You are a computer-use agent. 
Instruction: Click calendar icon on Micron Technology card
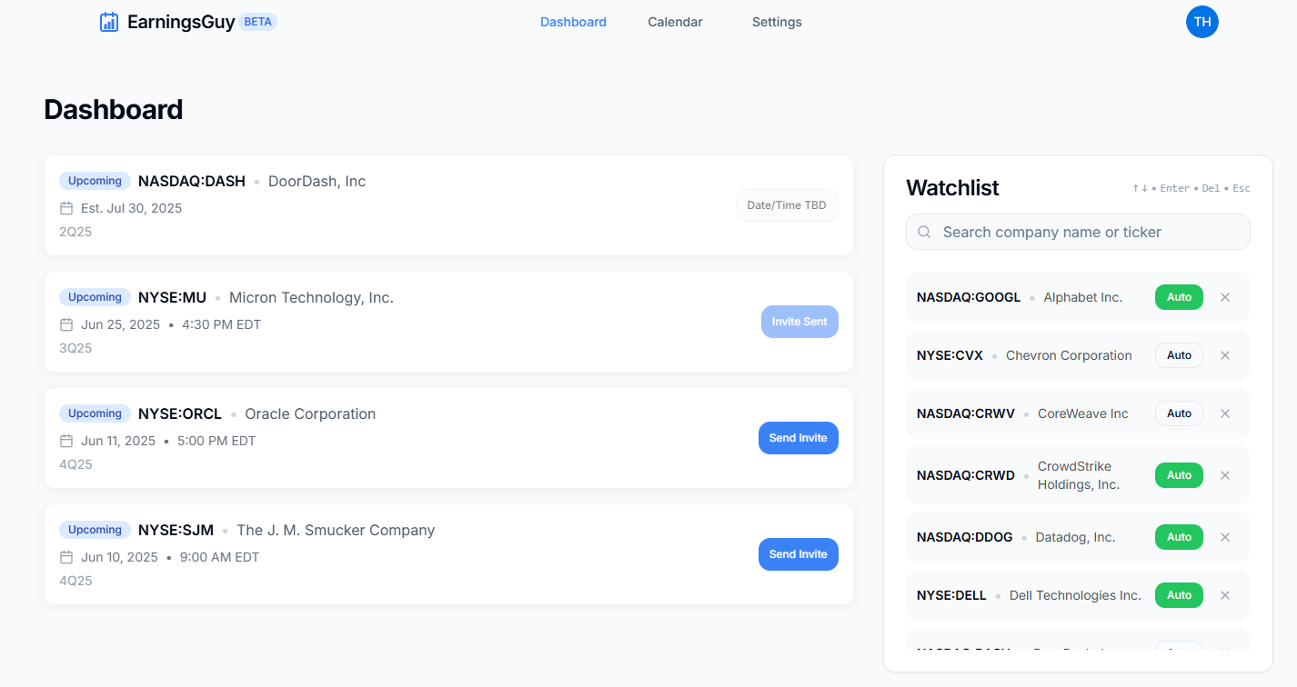point(66,324)
